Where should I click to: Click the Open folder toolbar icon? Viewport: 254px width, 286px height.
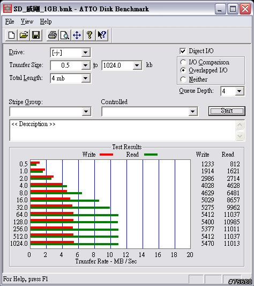pyautogui.click(x=24, y=35)
